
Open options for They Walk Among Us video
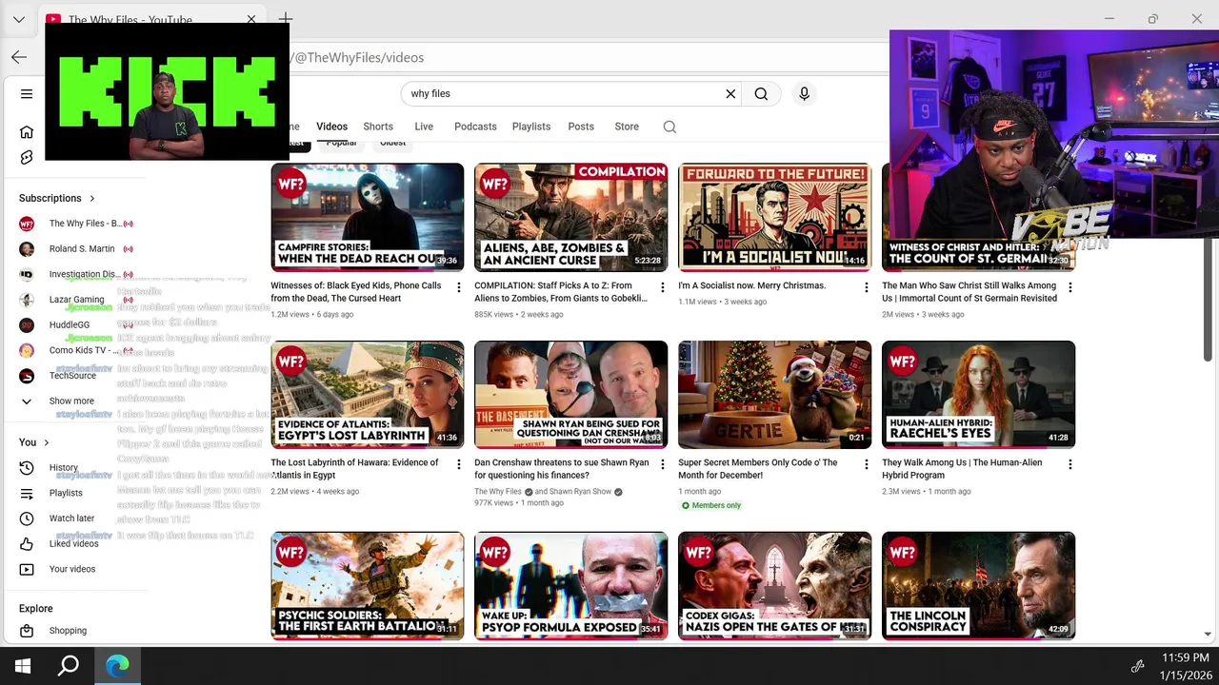pyautogui.click(x=1070, y=464)
